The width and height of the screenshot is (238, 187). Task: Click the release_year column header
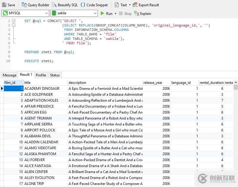tap(157, 83)
